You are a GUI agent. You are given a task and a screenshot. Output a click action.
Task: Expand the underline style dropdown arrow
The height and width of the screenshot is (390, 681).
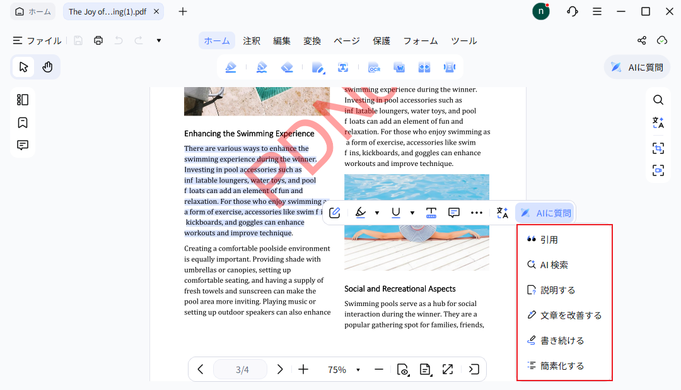pyautogui.click(x=412, y=213)
